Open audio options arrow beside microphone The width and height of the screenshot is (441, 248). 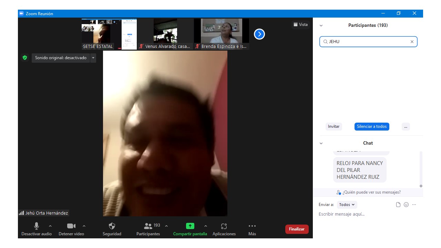[x=50, y=226]
